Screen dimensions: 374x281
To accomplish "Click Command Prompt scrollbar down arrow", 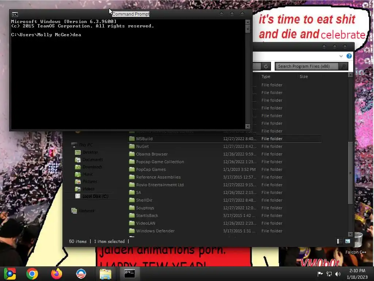I will [x=248, y=126].
